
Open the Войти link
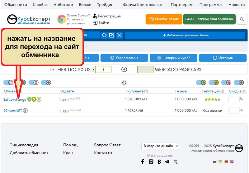pyautogui.click(x=101, y=23)
